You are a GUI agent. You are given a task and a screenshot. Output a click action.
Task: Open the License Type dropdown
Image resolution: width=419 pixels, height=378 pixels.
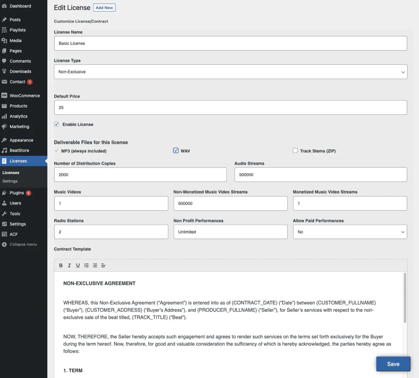230,72
